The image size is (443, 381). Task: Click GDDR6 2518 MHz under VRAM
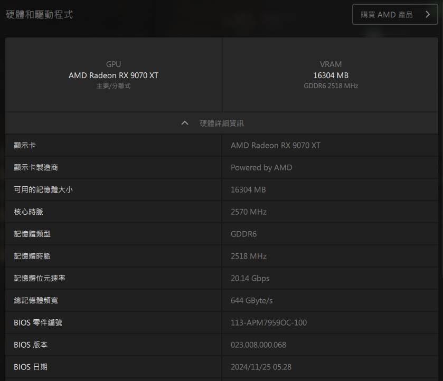coord(331,86)
